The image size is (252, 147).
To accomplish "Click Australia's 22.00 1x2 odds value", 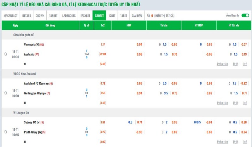I will click(103, 54).
